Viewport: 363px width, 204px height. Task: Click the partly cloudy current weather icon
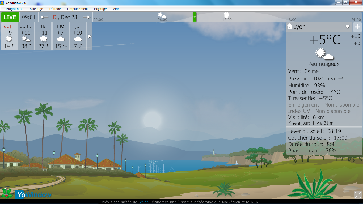[x=324, y=54]
